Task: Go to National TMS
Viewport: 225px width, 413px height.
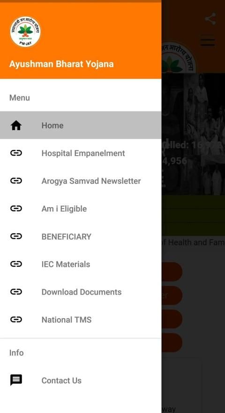Action: point(81,319)
